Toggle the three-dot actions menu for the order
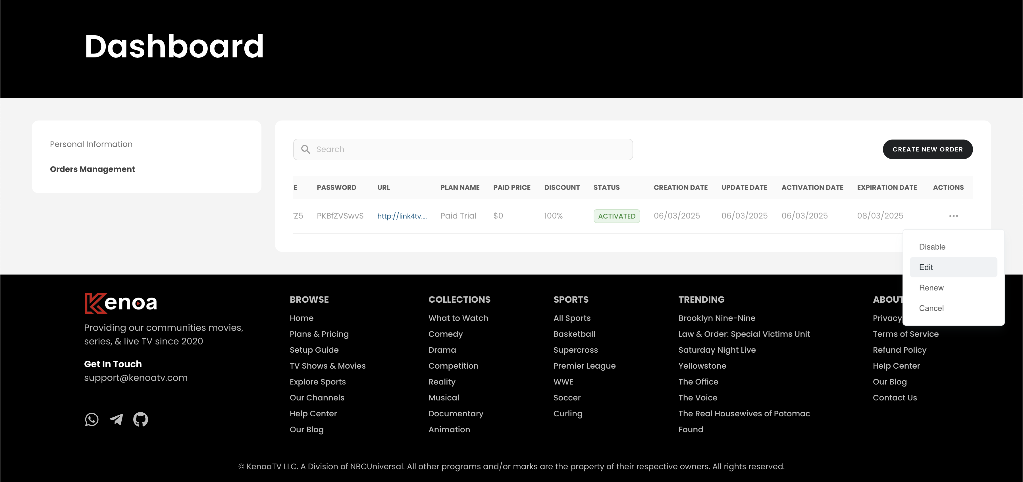 (953, 216)
